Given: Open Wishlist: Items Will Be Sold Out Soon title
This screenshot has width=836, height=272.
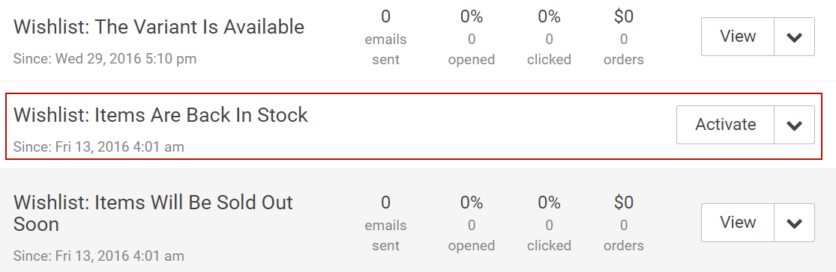Looking at the screenshot, I should click(x=153, y=213).
